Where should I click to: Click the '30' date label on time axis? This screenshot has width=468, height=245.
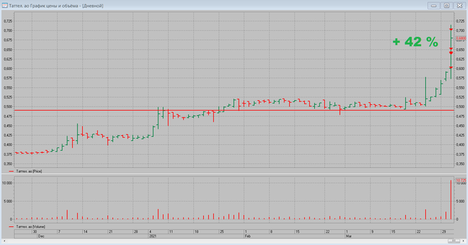[x=35, y=232]
